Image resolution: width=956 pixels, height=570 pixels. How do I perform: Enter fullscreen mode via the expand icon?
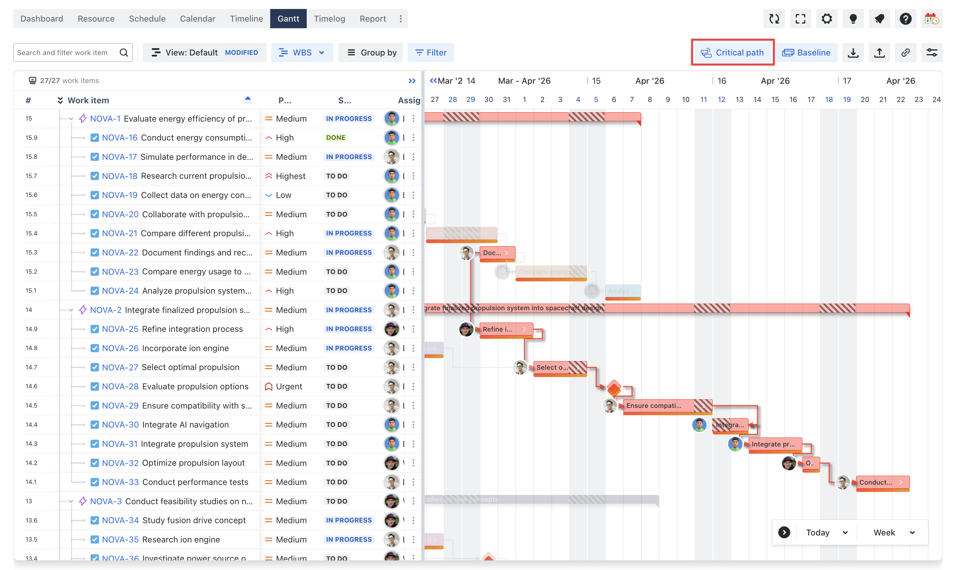tap(801, 19)
